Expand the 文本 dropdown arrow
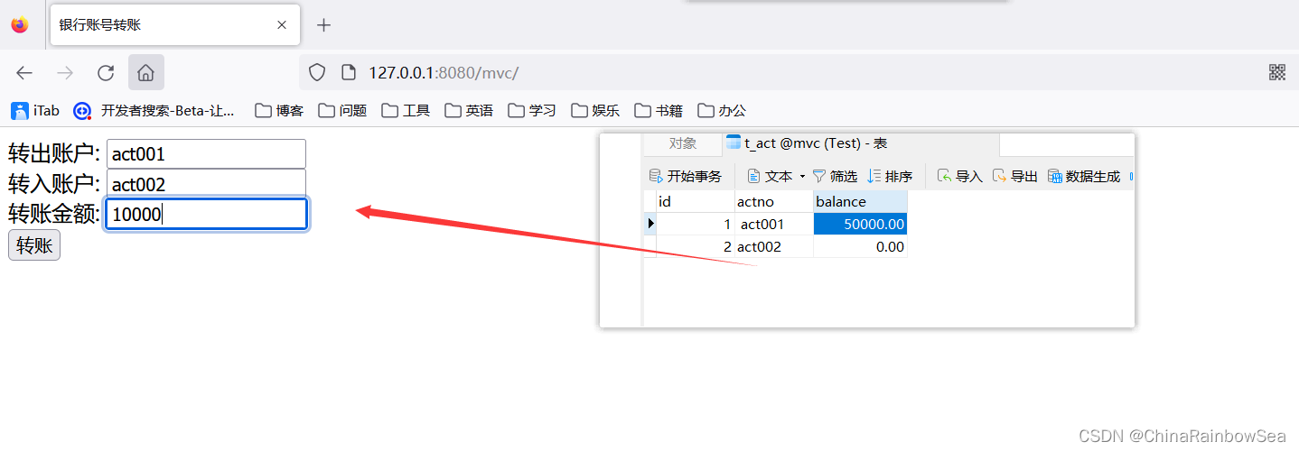Screen dimensions: 1299x451 802,176
